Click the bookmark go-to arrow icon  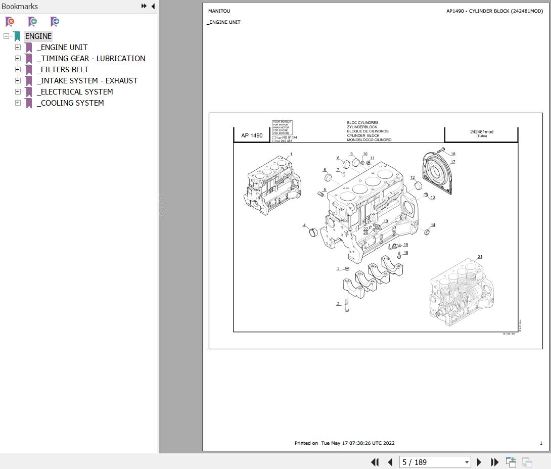coord(55,22)
